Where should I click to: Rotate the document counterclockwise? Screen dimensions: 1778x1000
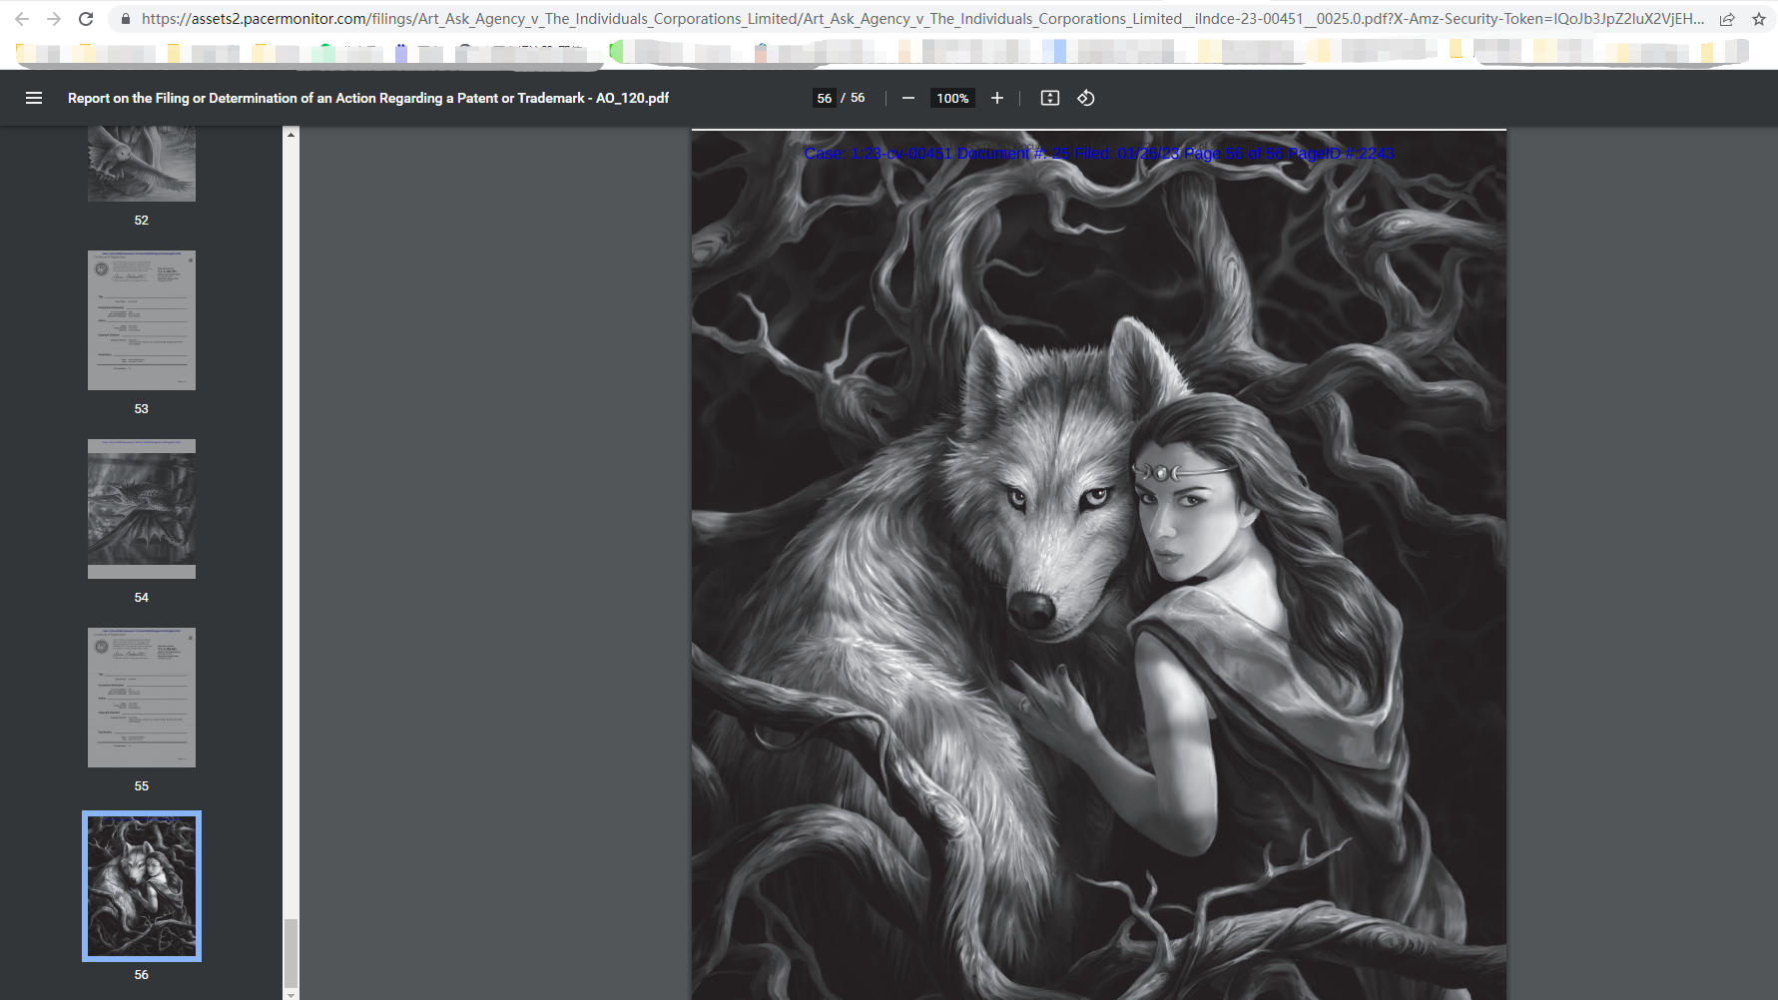tap(1086, 98)
